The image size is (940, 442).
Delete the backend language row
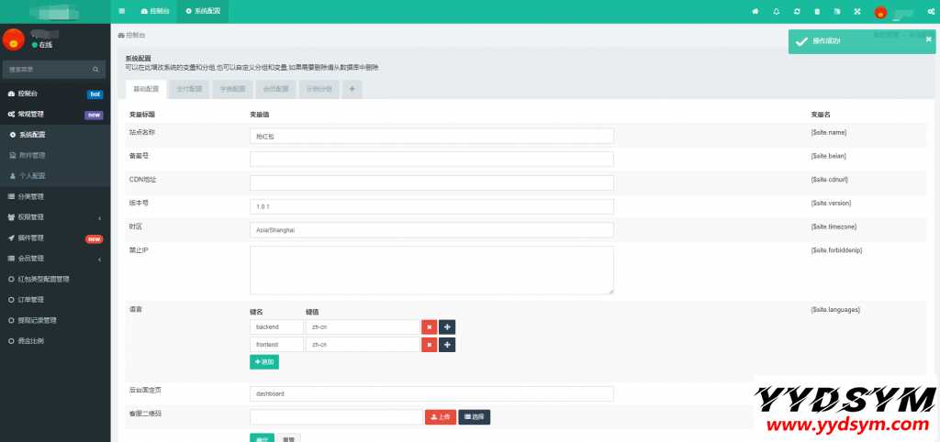click(x=430, y=327)
